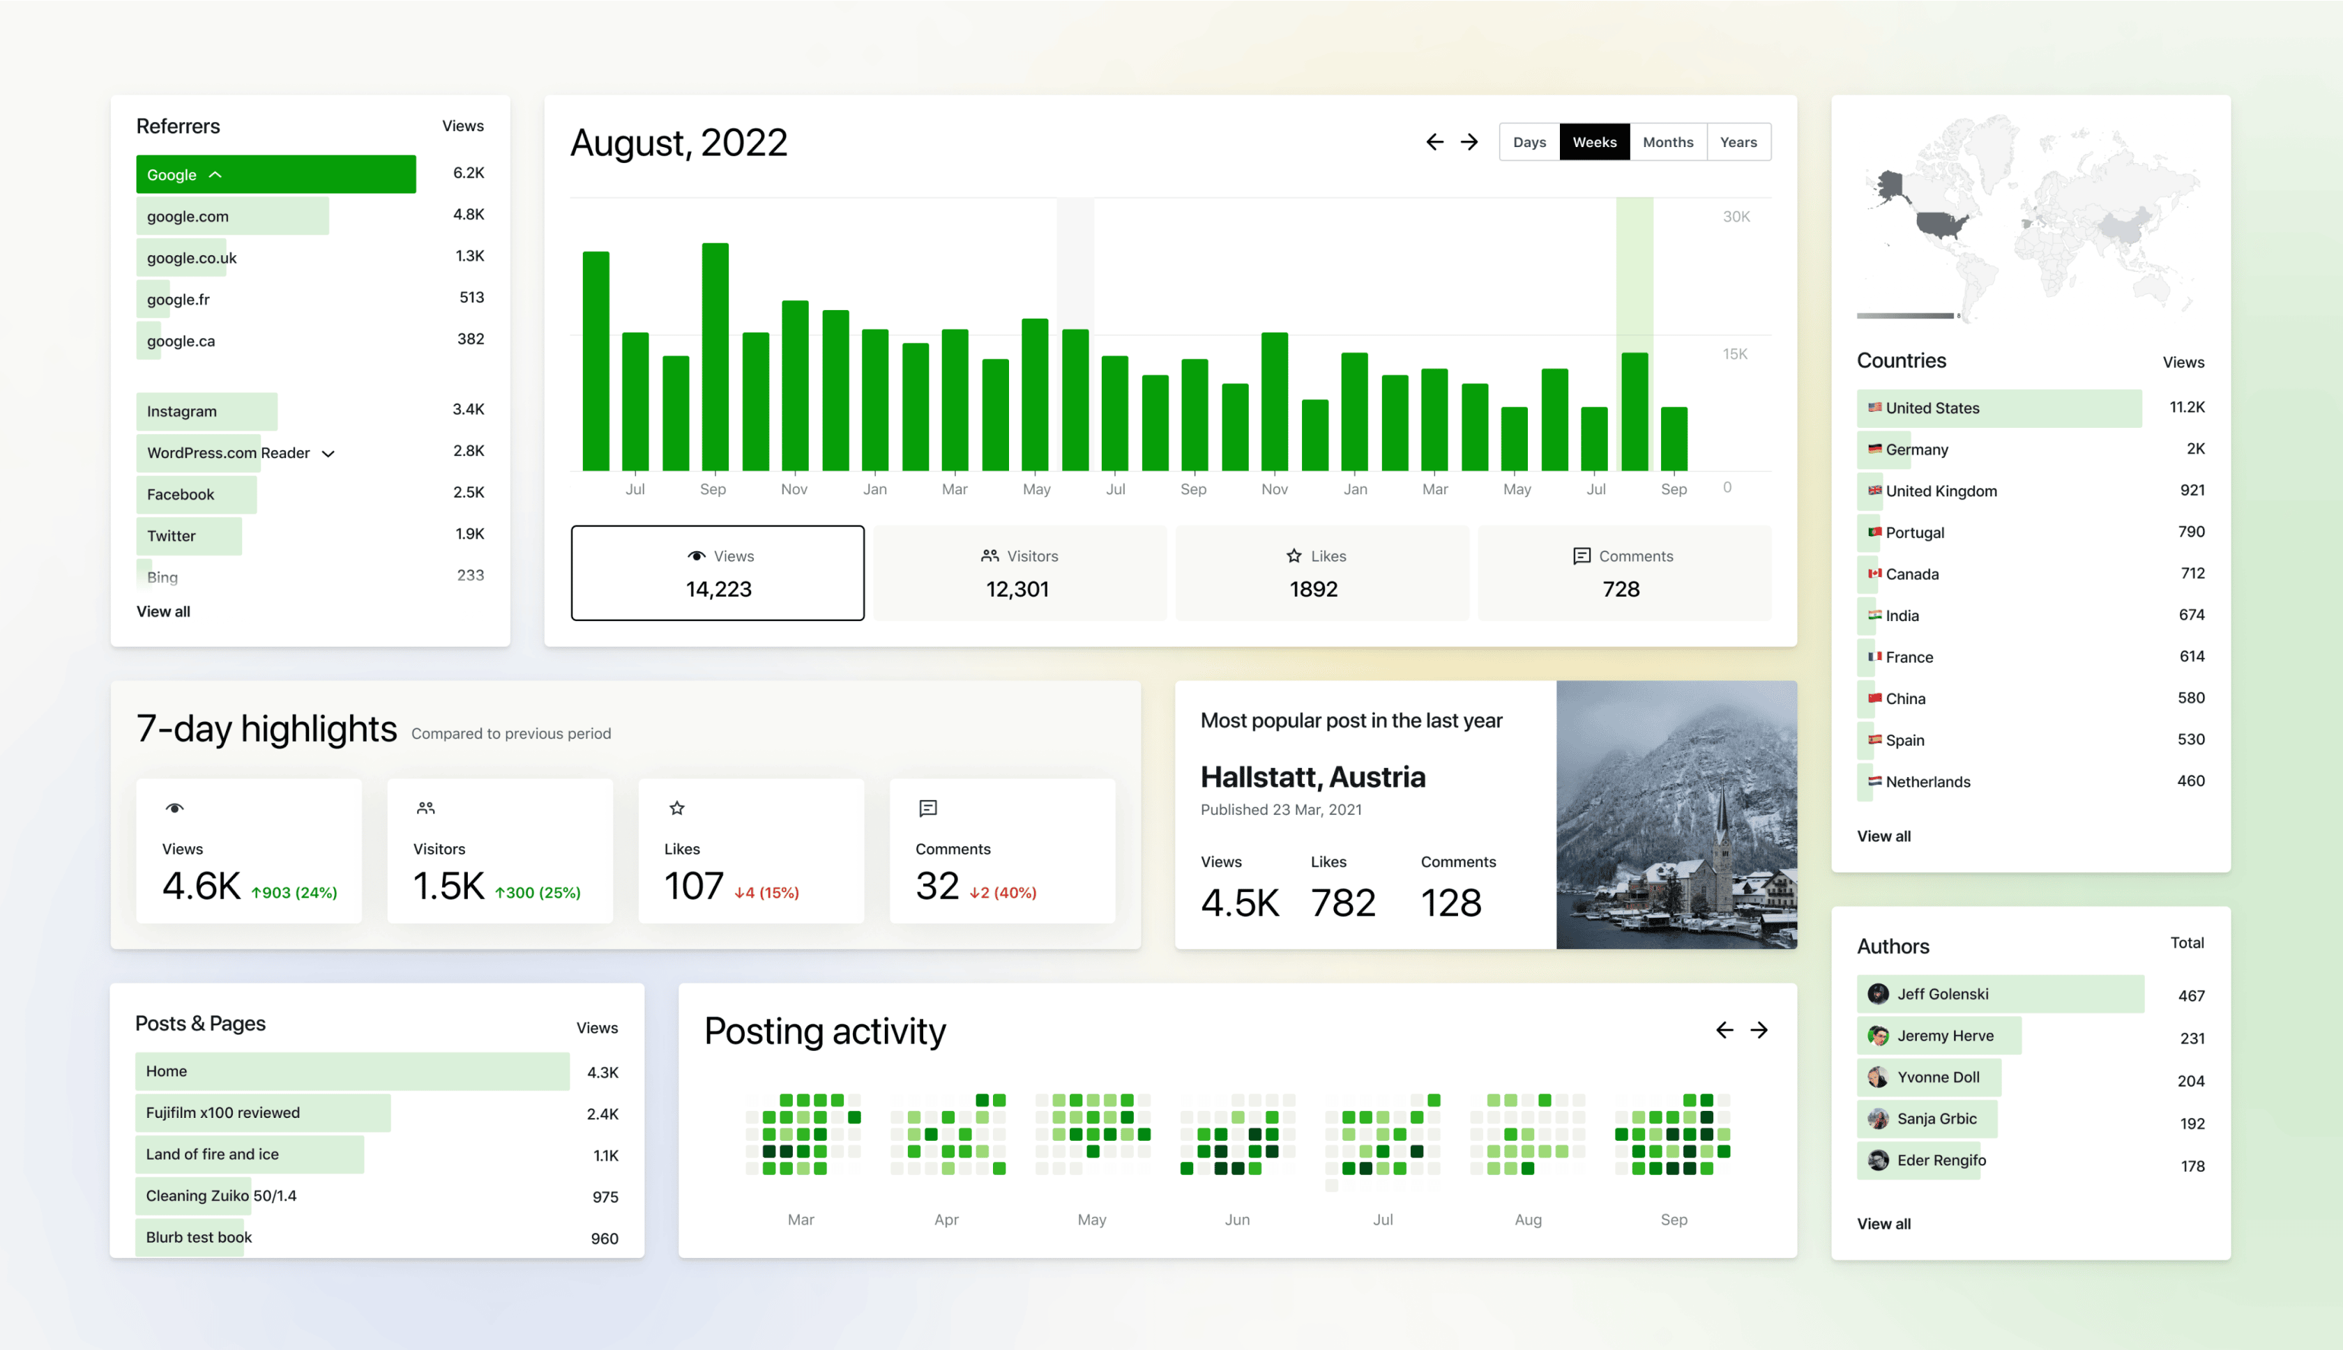2343x1350 pixels.
Task: Click the comment icon in 7-day Comments card
Action: (x=927, y=808)
